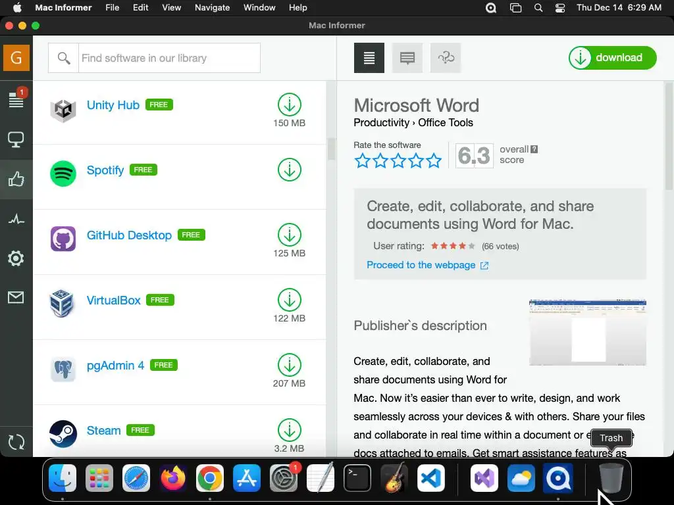Download Steam via its arrow icon
This screenshot has width=674, height=505.
pos(290,430)
